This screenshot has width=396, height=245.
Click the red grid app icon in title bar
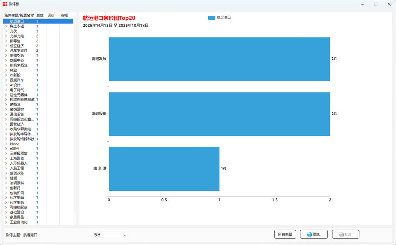tap(5, 4)
